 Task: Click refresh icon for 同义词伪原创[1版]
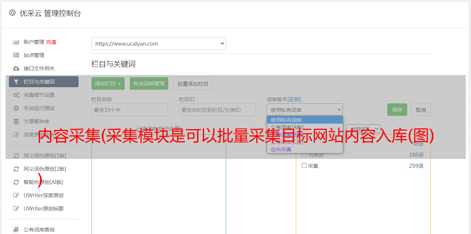(16, 156)
